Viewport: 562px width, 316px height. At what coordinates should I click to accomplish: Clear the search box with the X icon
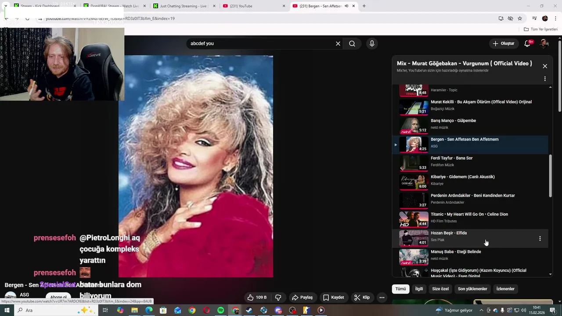(x=338, y=43)
